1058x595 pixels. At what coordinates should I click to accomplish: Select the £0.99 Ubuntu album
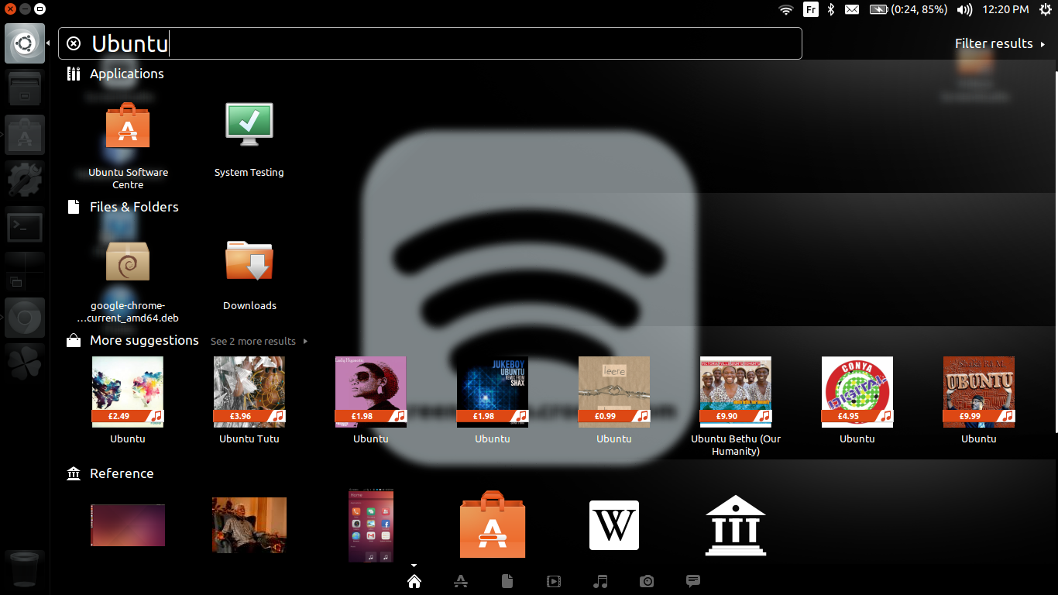pyautogui.click(x=614, y=400)
